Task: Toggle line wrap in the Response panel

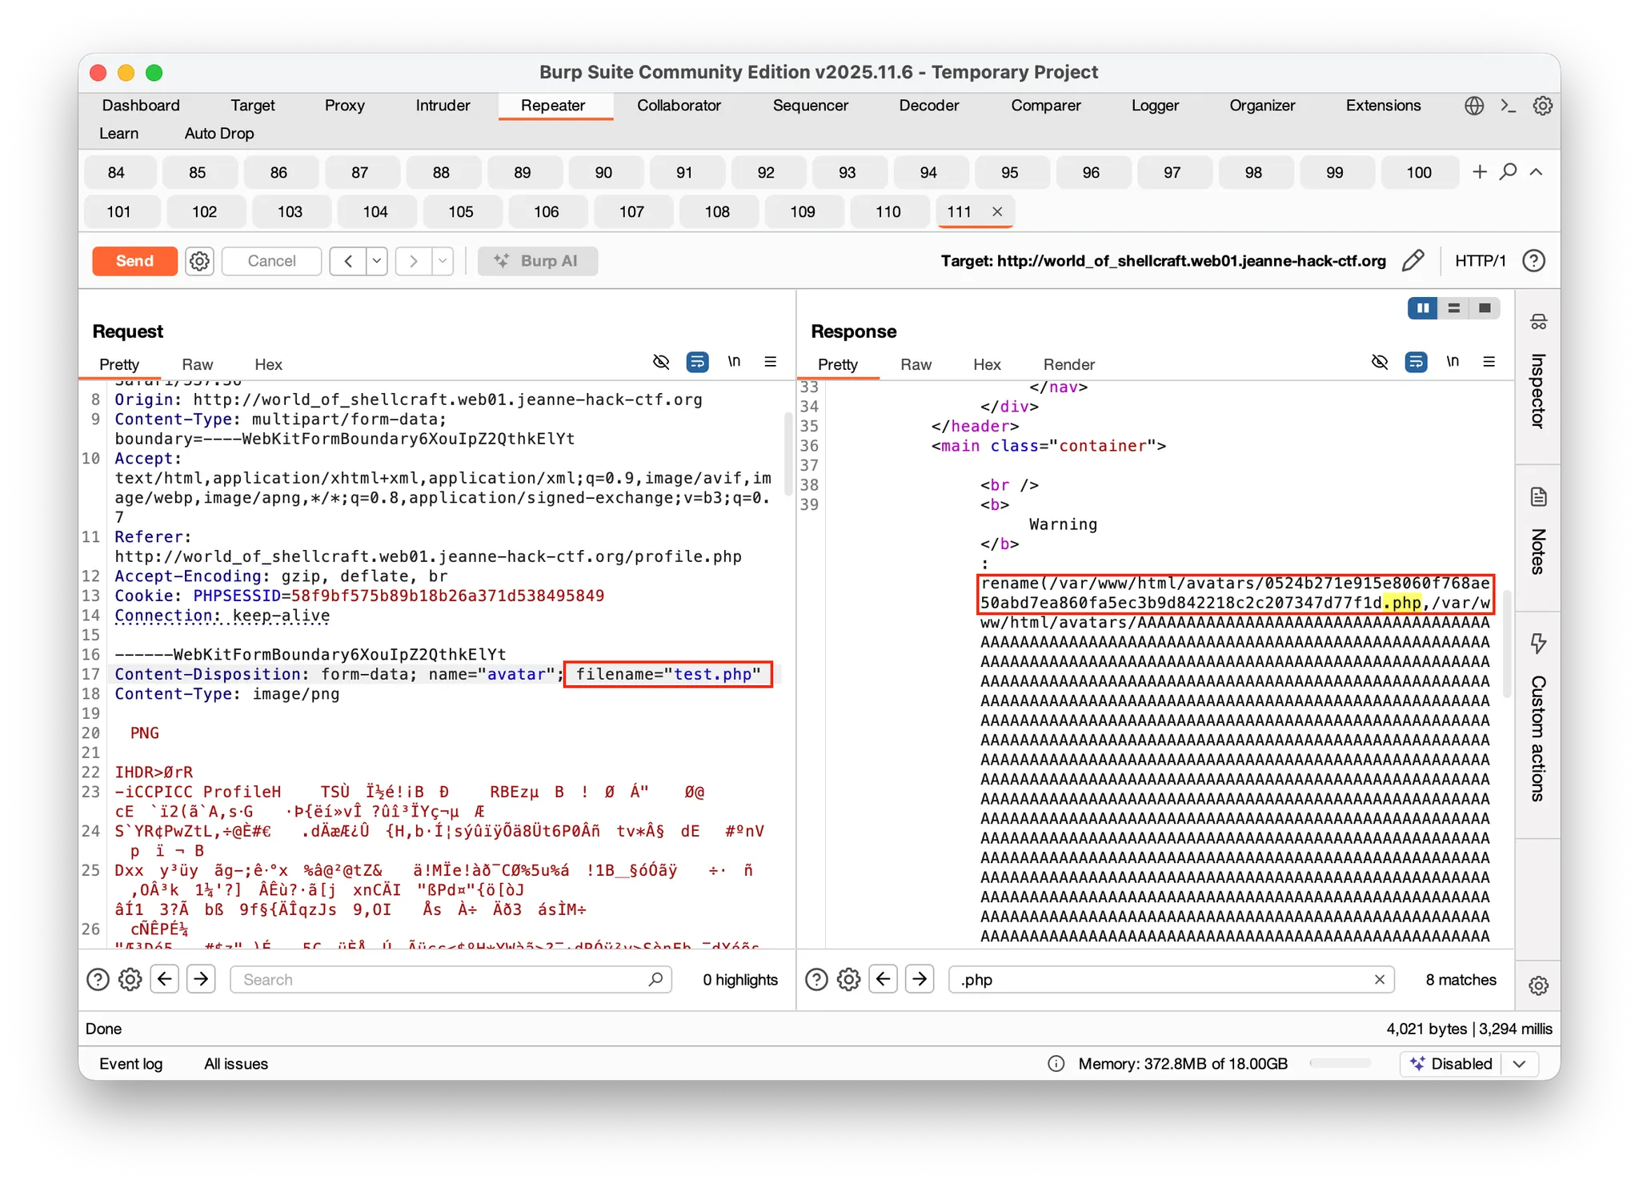Action: point(1416,362)
